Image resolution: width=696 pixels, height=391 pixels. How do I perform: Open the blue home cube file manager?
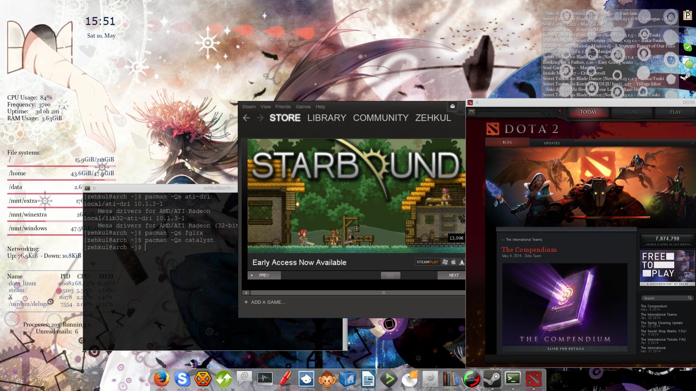click(347, 379)
